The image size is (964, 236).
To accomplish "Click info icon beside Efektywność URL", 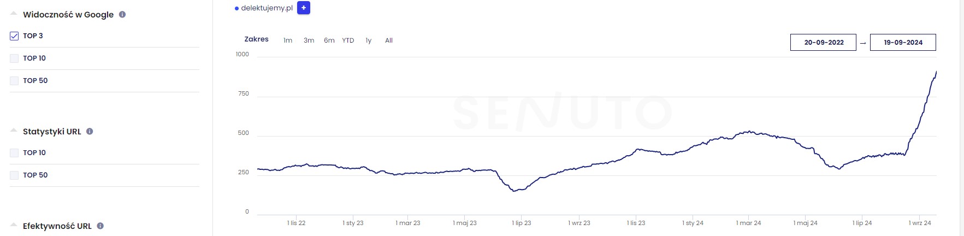I will [100, 226].
